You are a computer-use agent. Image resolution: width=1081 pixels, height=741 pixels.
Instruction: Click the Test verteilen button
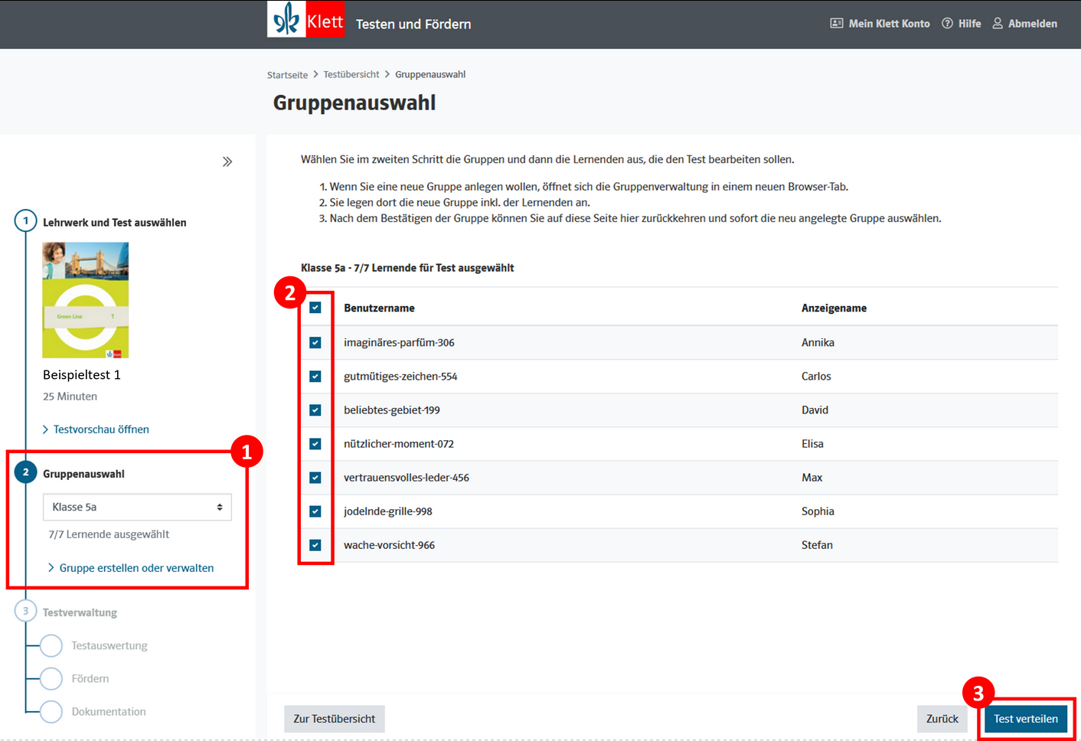pos(1026,719)
